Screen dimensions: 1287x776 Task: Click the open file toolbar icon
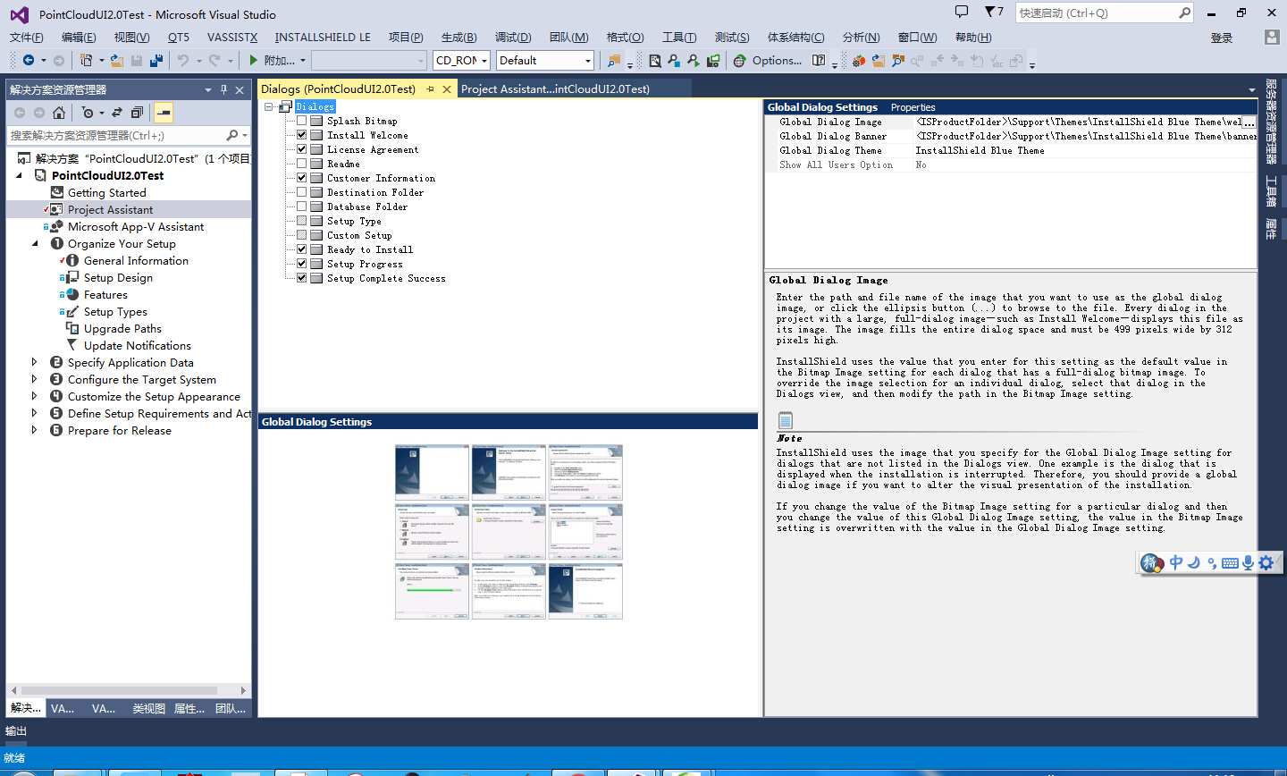coord(117,60)
